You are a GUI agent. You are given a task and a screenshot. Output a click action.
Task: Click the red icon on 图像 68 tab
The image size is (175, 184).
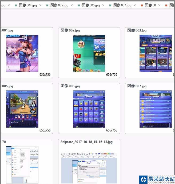click(x=142, y=5)
